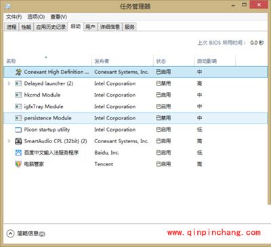271x247 pixels.
Task: Minimize the Task Manager window
Action: pyautogui.click(x=234, y=5)
